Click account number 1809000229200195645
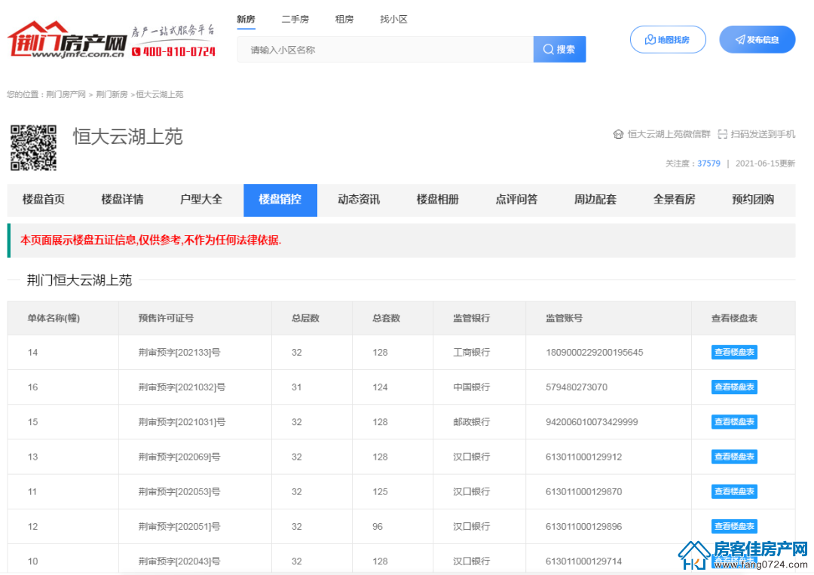This screenshot has width=814, height=575. (x=595, y=353)
